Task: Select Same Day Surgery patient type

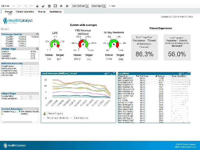Action: (20, 58)
